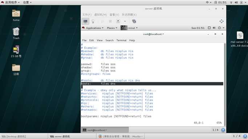Select the rhel-server dvd iso file icon
The width and height of the screenshot is (248, 139).
point(239,39)
